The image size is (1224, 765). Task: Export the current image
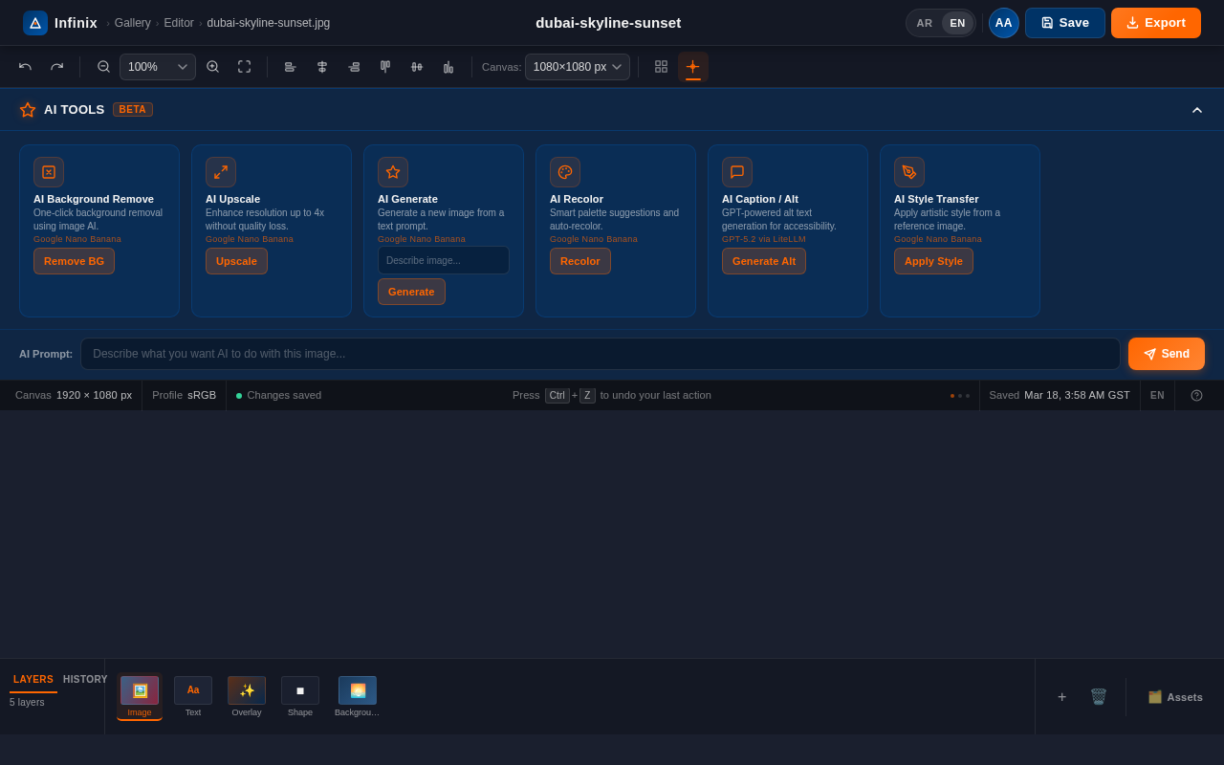pyautogui.click(x=1155, y=22)
